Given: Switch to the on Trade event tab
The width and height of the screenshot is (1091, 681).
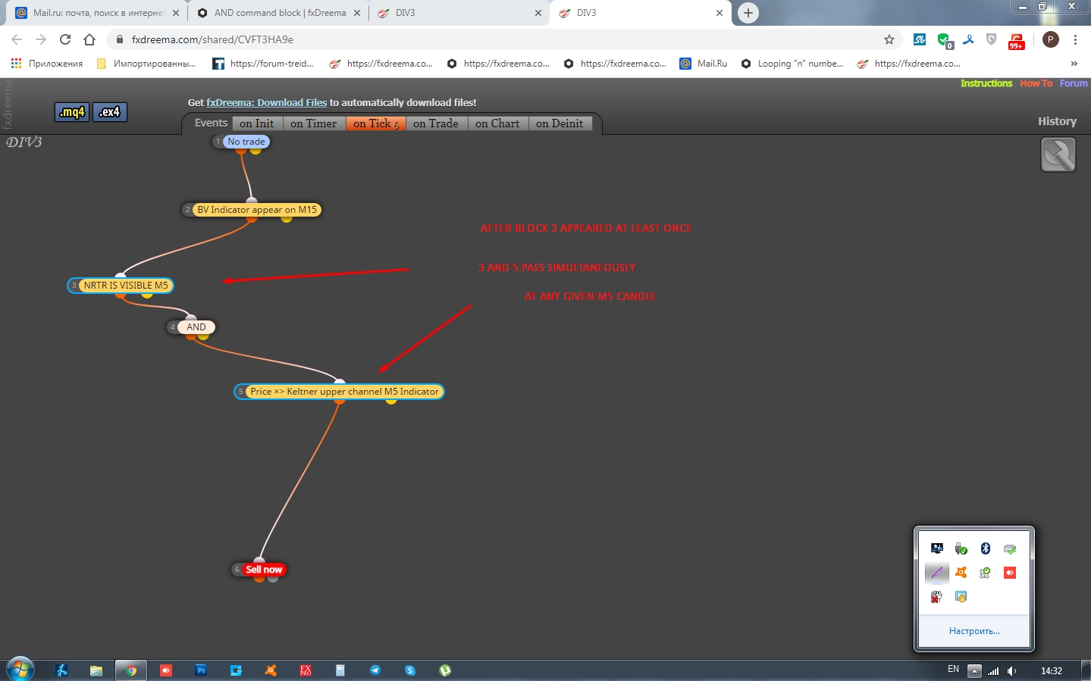Looking at the screenshot, I should (x=436, y=123).
